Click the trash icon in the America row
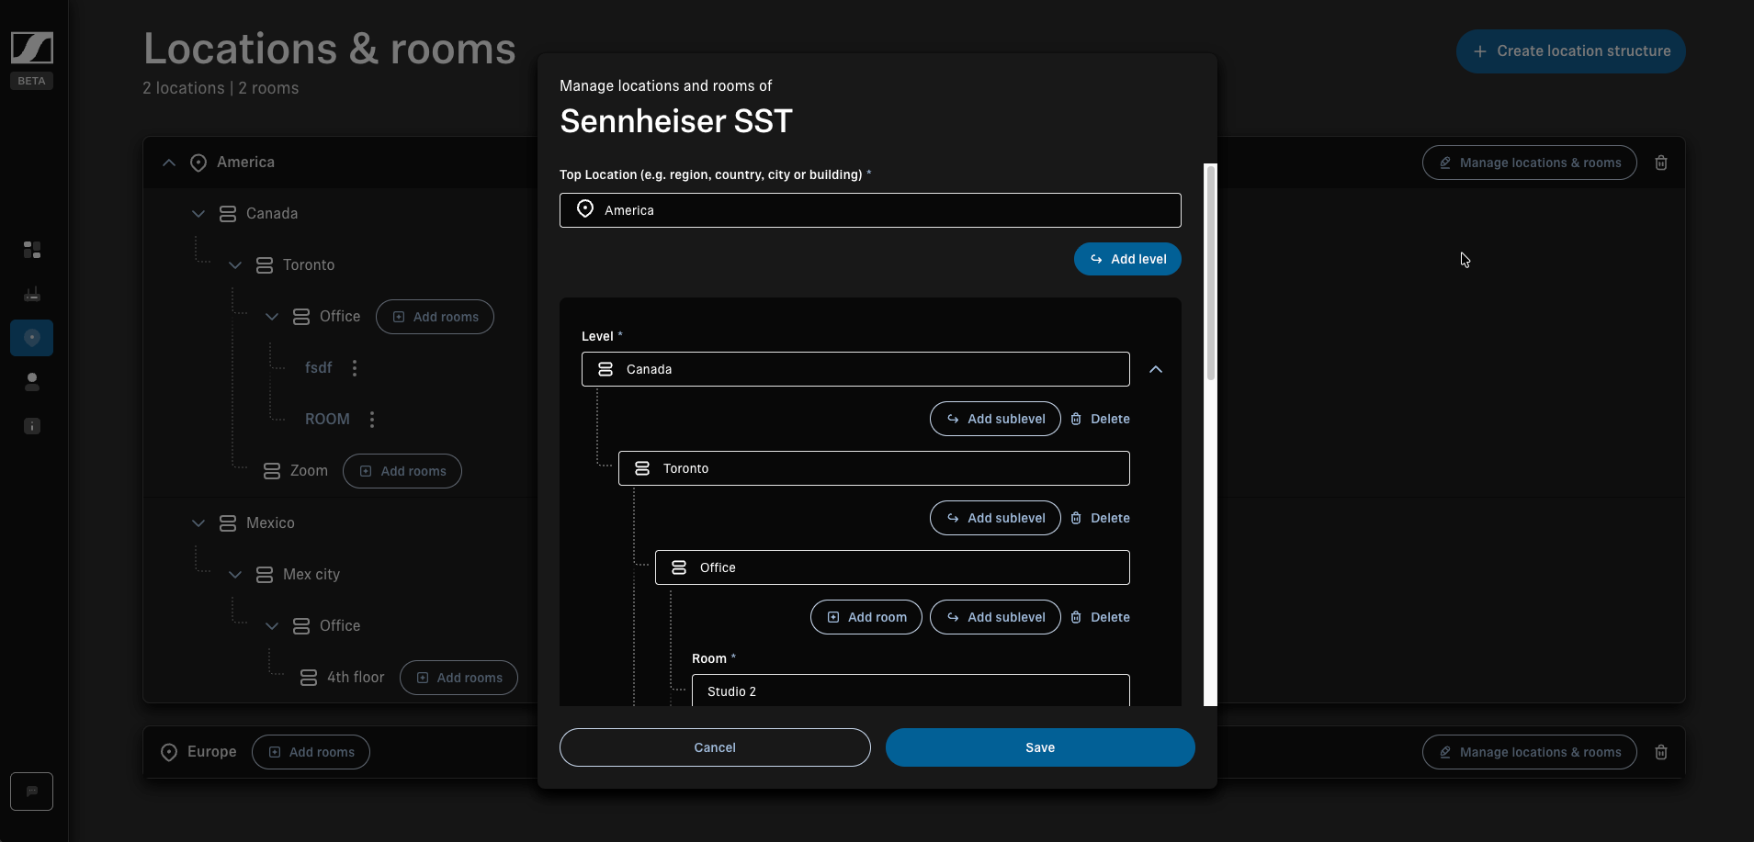This screenshot has width=1754, height=842. [x=1661, y=163]
